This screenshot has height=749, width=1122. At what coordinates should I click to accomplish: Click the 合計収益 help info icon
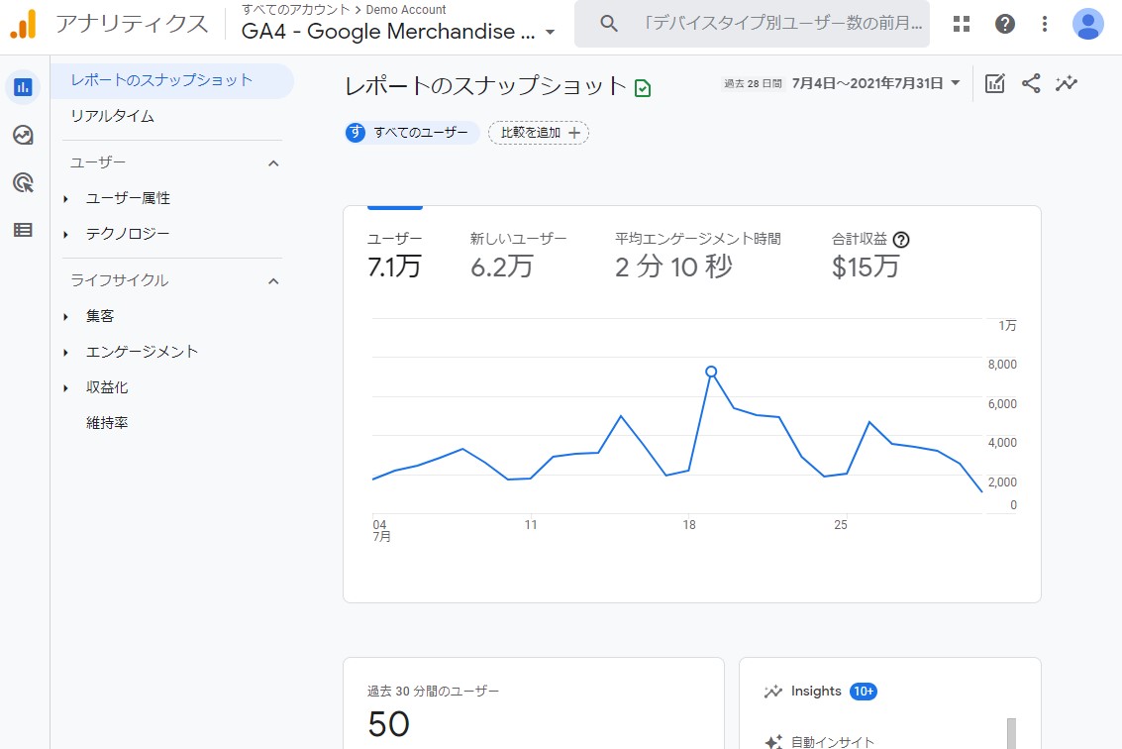[x=901, y=240]
